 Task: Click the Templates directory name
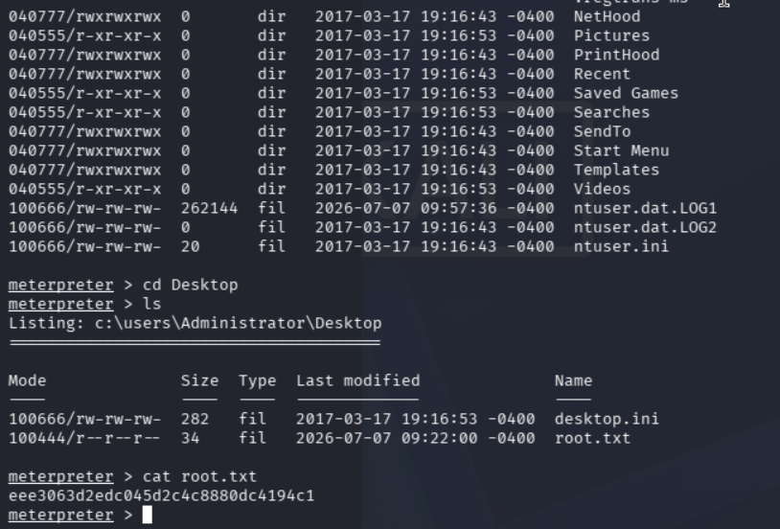(x=616, y=170)
